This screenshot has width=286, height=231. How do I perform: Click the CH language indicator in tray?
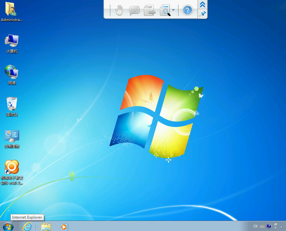[255, 226]
